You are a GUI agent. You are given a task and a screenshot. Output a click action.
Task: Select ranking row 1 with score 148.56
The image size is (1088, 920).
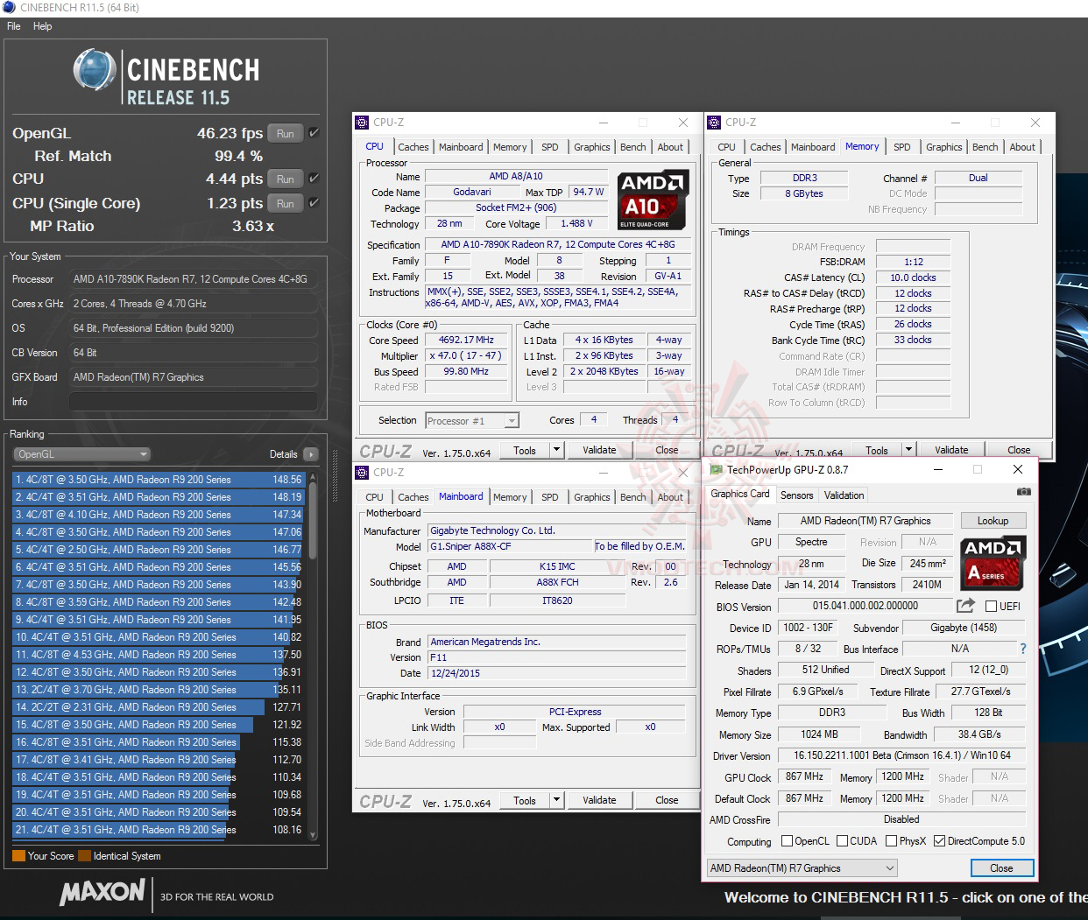158,480
